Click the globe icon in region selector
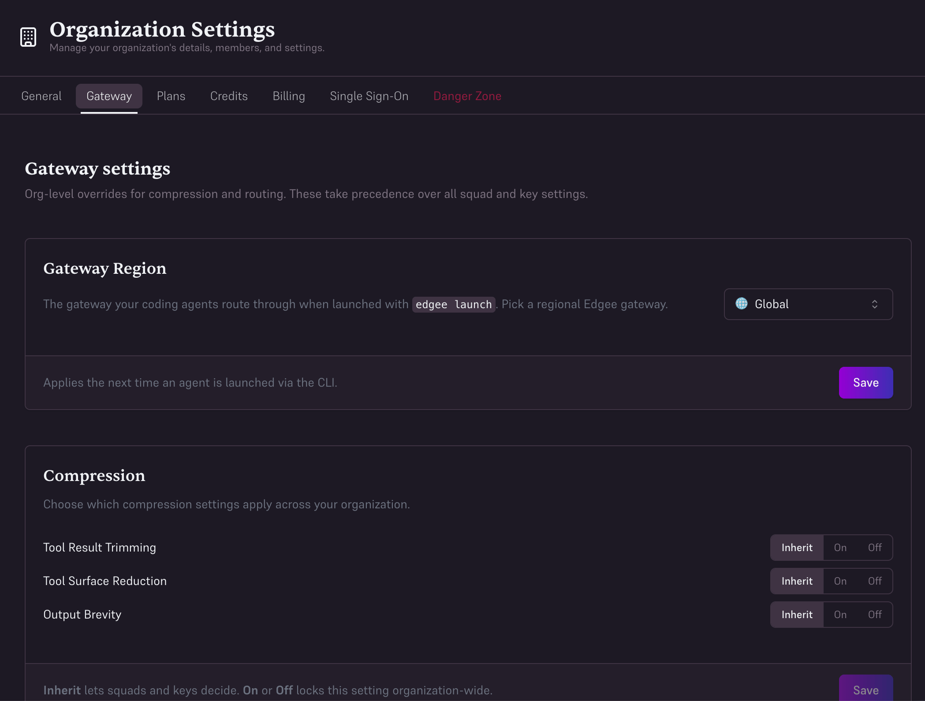The height and width of the screenshot is (701, 925). (742, 303)
